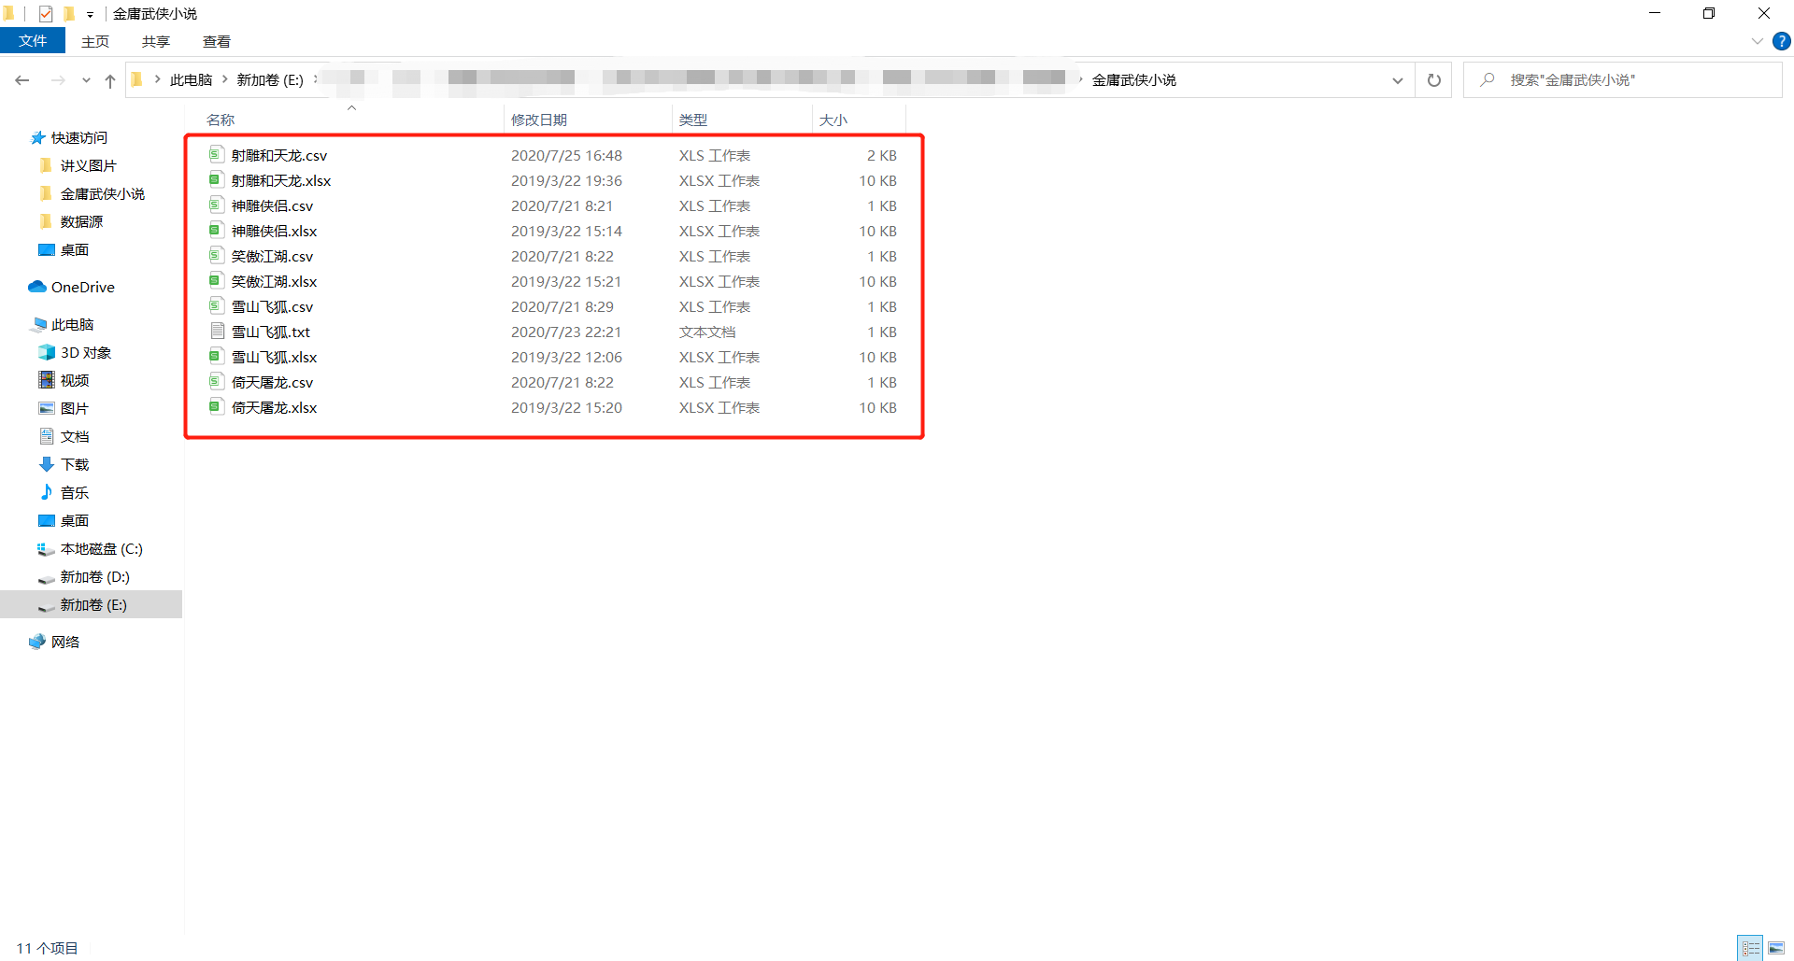
Task: Open the blue Help question mark icon
Action: pos(1782,41)
